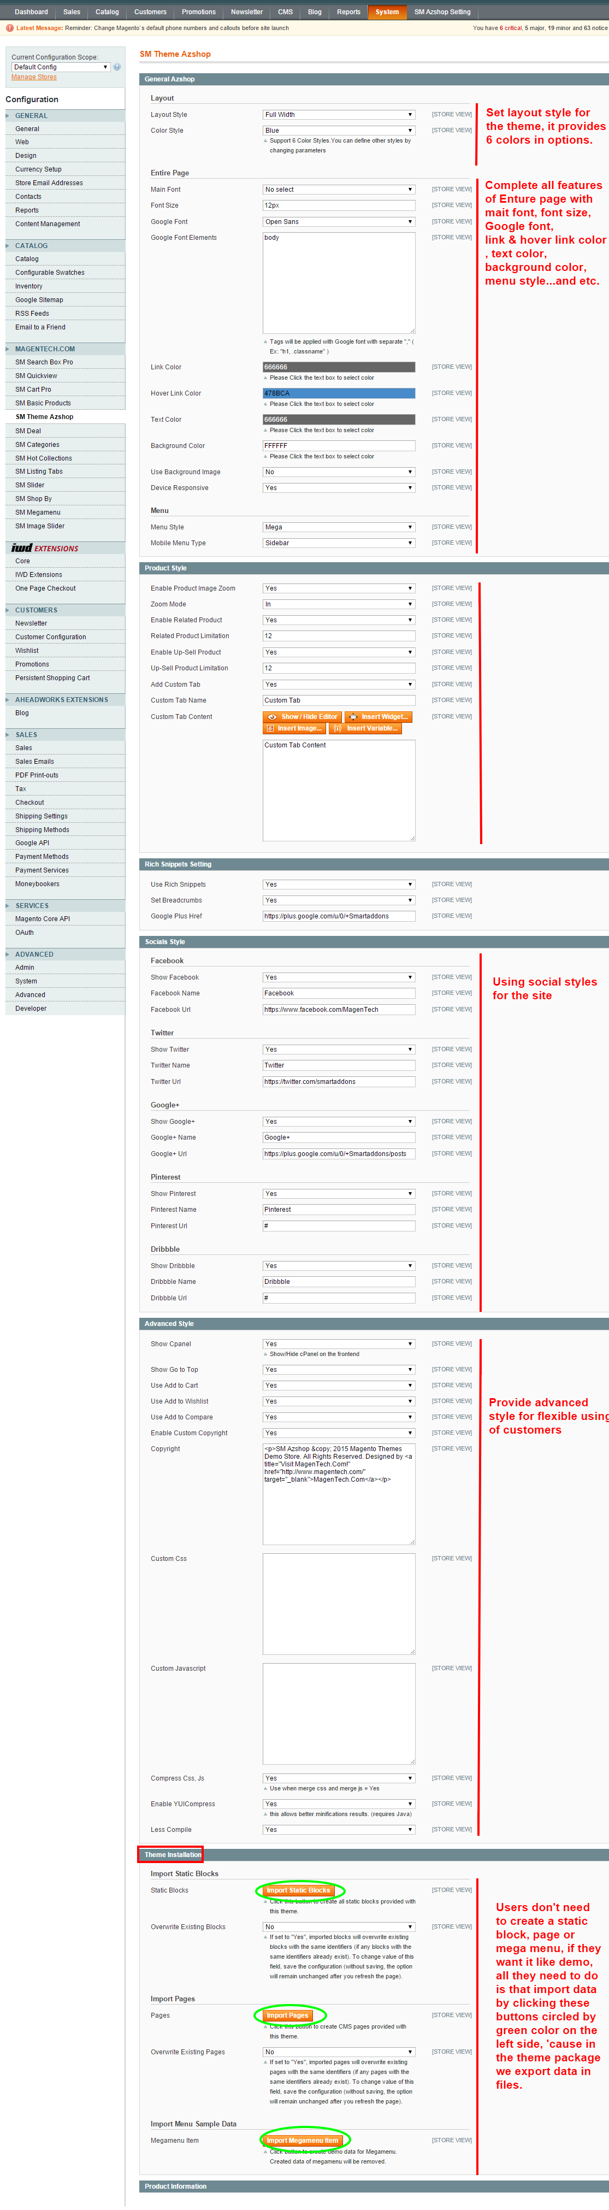Click the Text Color swatch field

[339, 420]
